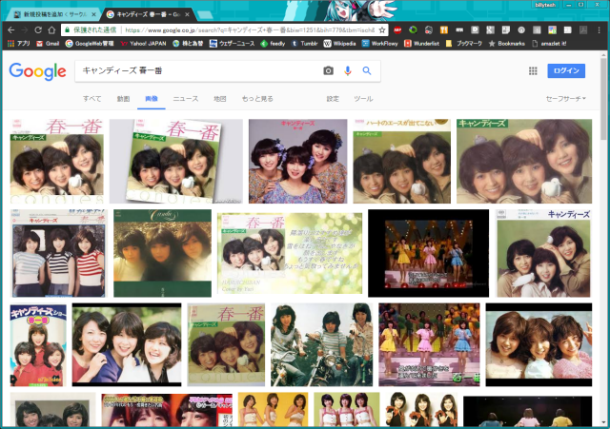The width and height of the screenshot is (610, 429).
Task: Open the GoogleWeb管理 bookmark
Action: click(90, 44)
